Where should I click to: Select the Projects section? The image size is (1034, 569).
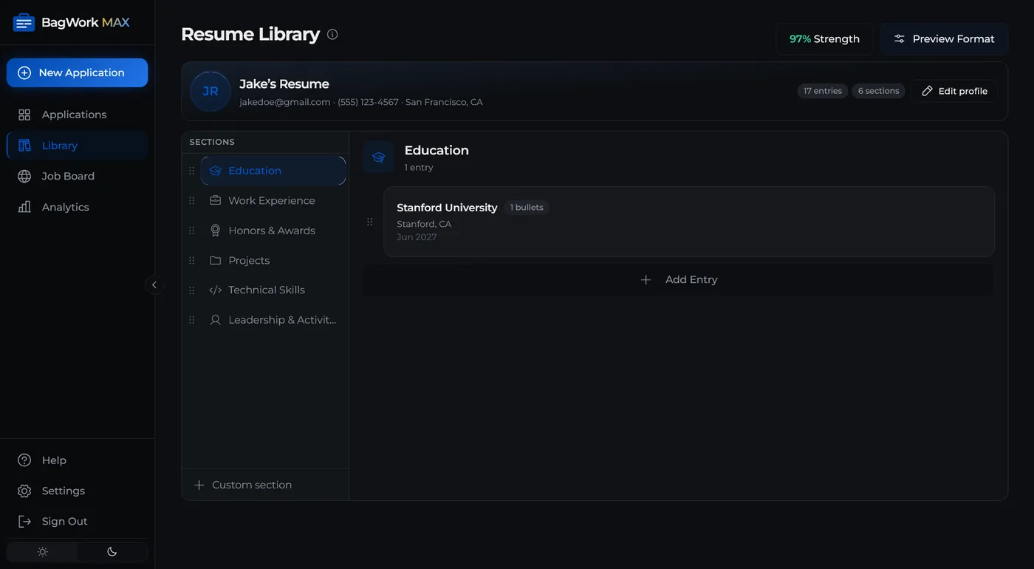[x=273, y=261]
